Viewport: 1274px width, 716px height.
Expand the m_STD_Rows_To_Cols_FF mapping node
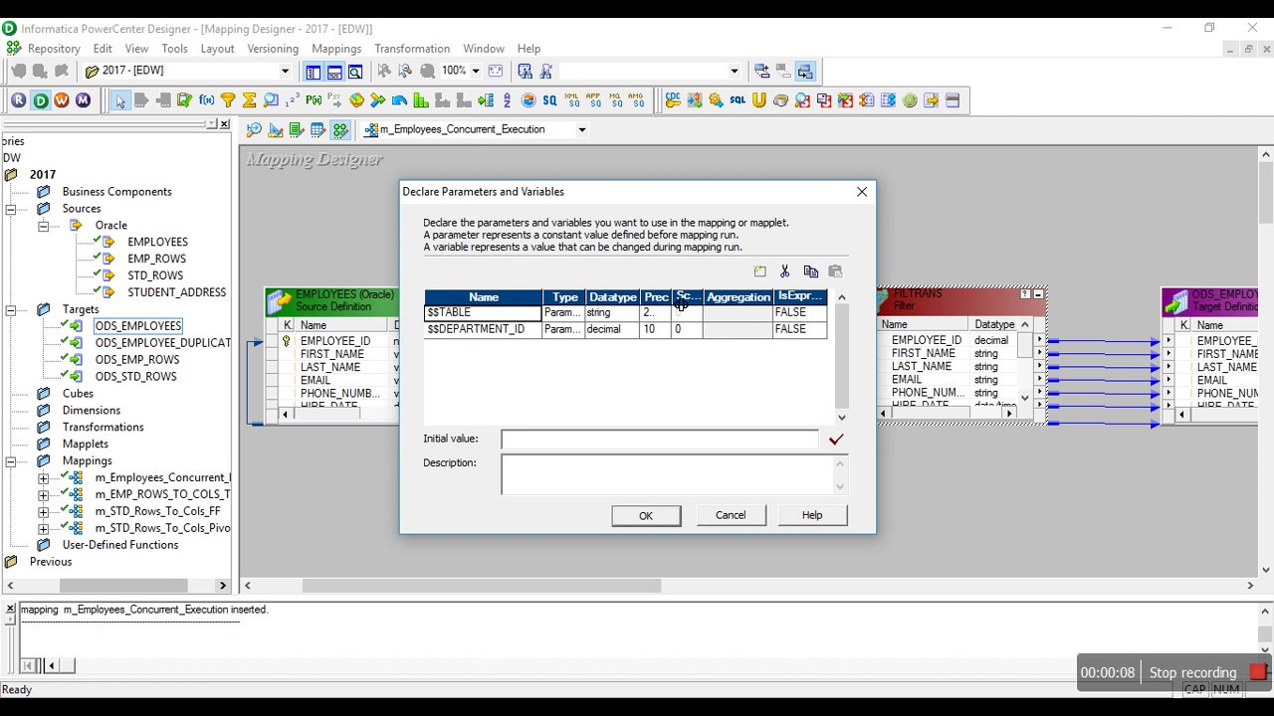pos(44,511)
